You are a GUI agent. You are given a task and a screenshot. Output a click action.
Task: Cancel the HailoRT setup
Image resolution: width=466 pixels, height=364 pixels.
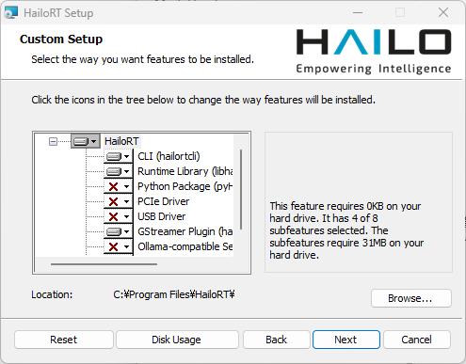click(x=417, y=340)
